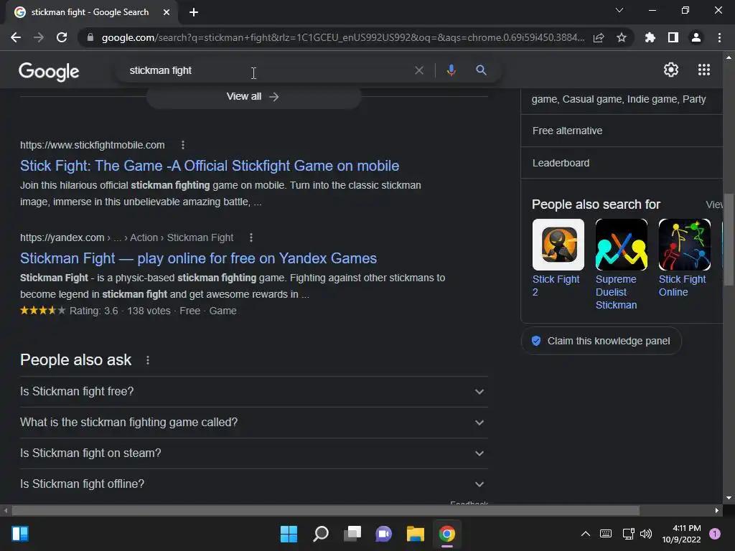The image size is (735, 551).
Task: Open a new tab
Action: [194, 12]
